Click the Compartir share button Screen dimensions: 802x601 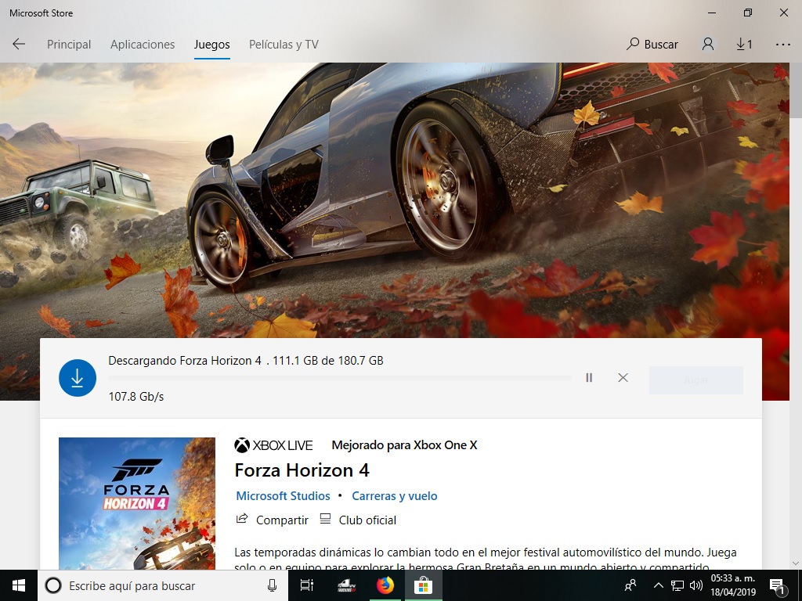tap(272, 520)
